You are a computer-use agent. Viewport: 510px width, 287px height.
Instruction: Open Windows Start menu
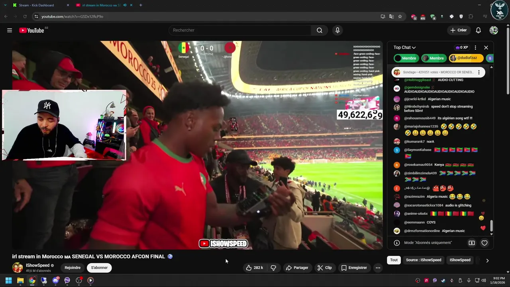point(8,281)
